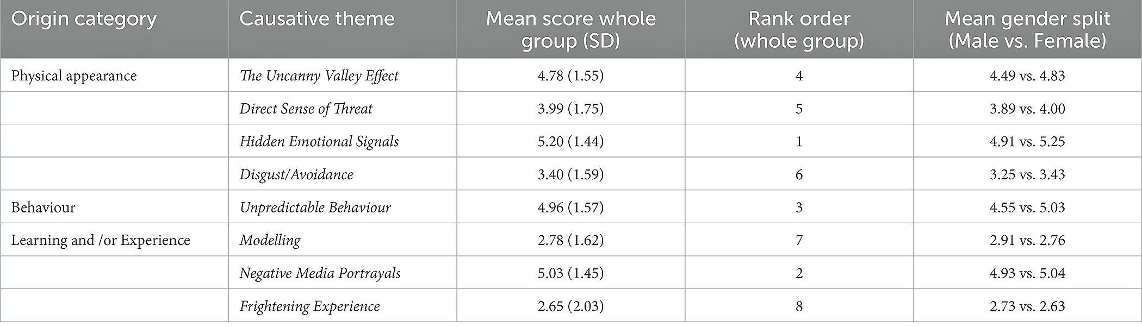The height and width of the screenshot is (327, 1142).
Task: Click the Origin category column header
Action: (x=84, y=20)
